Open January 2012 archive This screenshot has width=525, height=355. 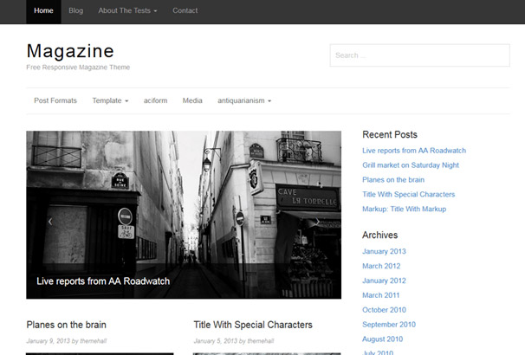(x=384, y=281)
